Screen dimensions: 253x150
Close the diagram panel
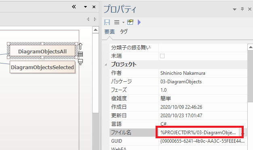coord(94,7)
